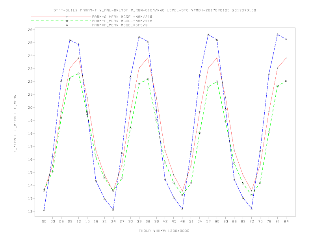Click the red solid legend line sample

click(x=61, y=17)
